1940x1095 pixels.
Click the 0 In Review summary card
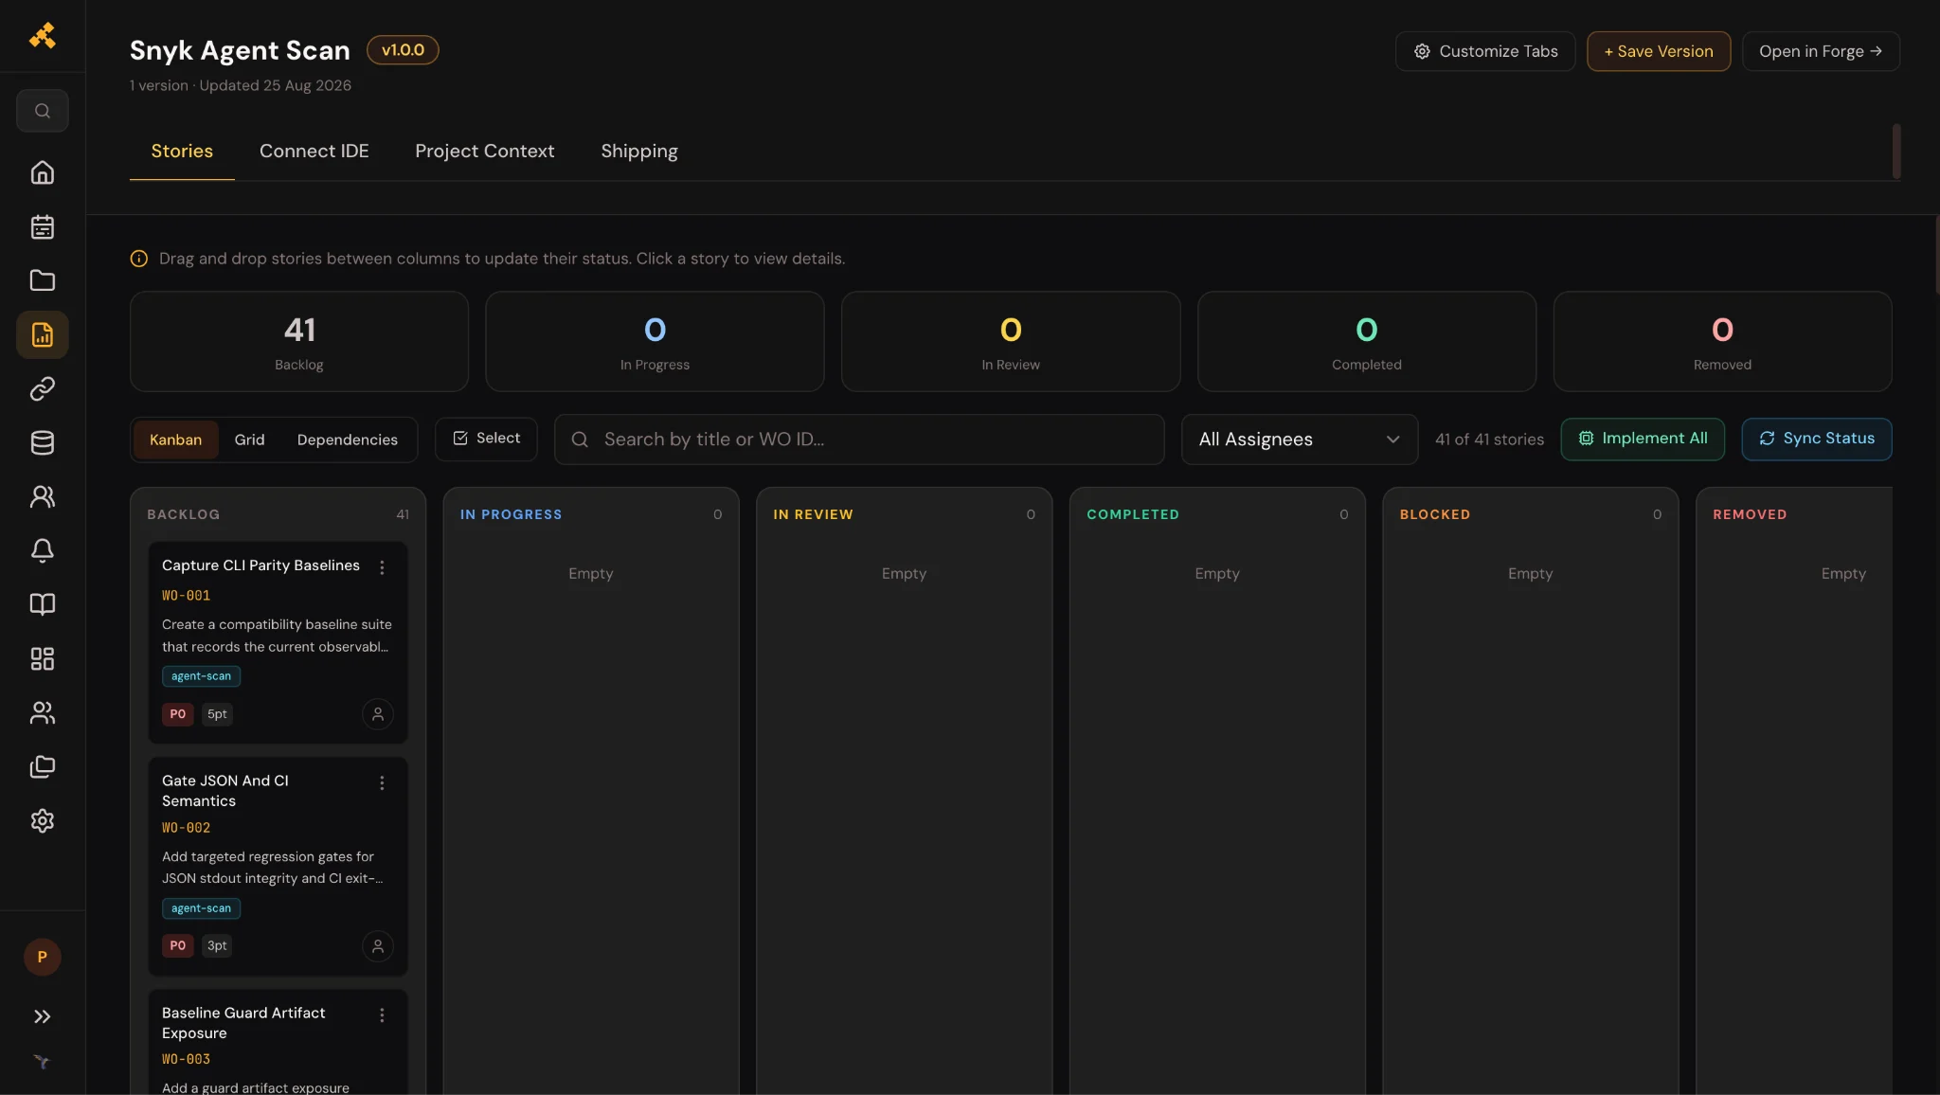[x=1011, y=341]
